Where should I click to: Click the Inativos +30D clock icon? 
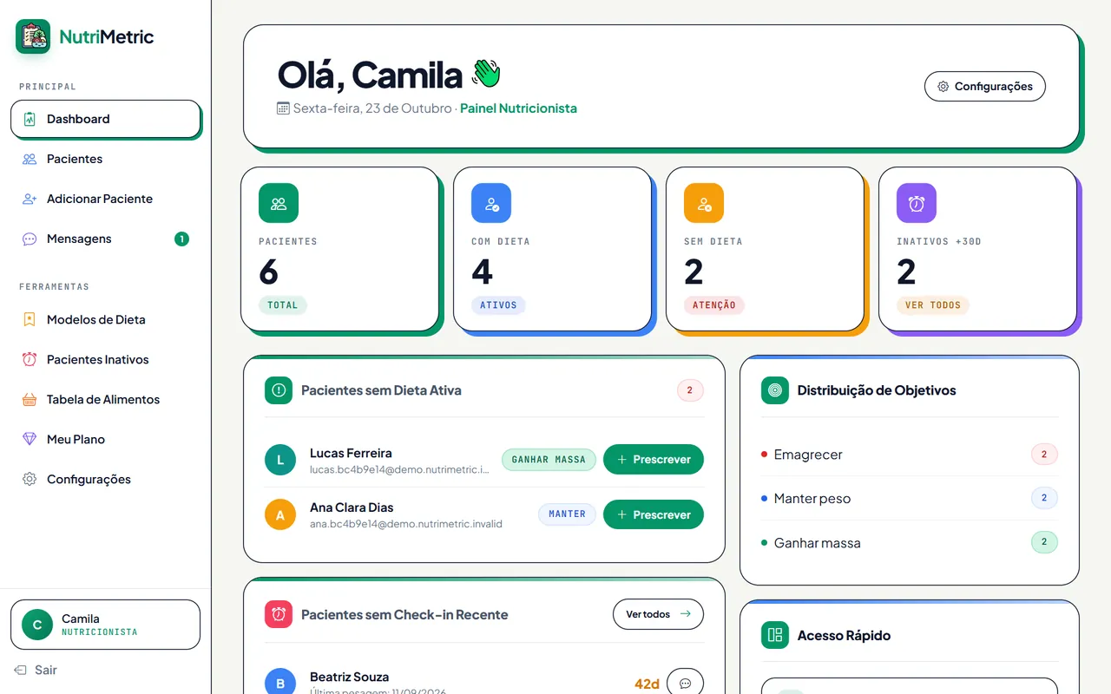click(917, 203)
